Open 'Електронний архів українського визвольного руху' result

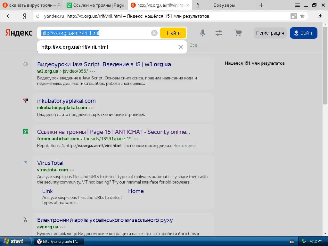[105, 220]
